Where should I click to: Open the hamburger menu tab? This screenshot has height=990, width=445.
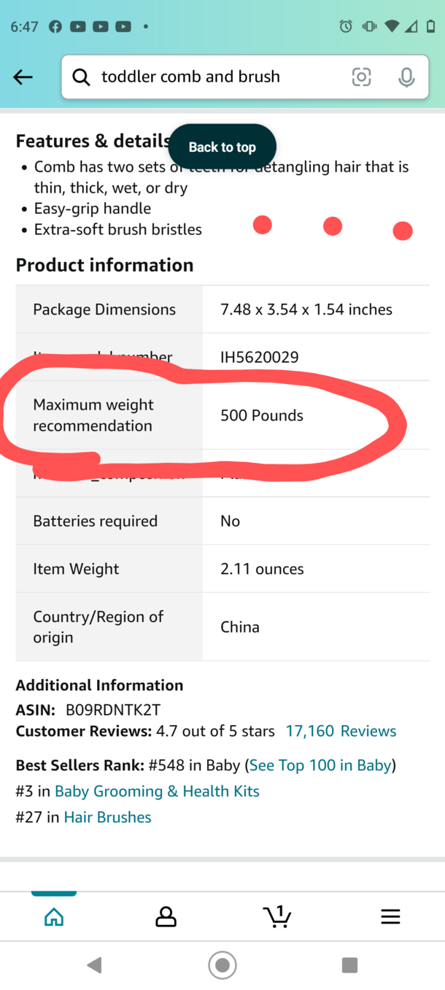coord(390,916)
